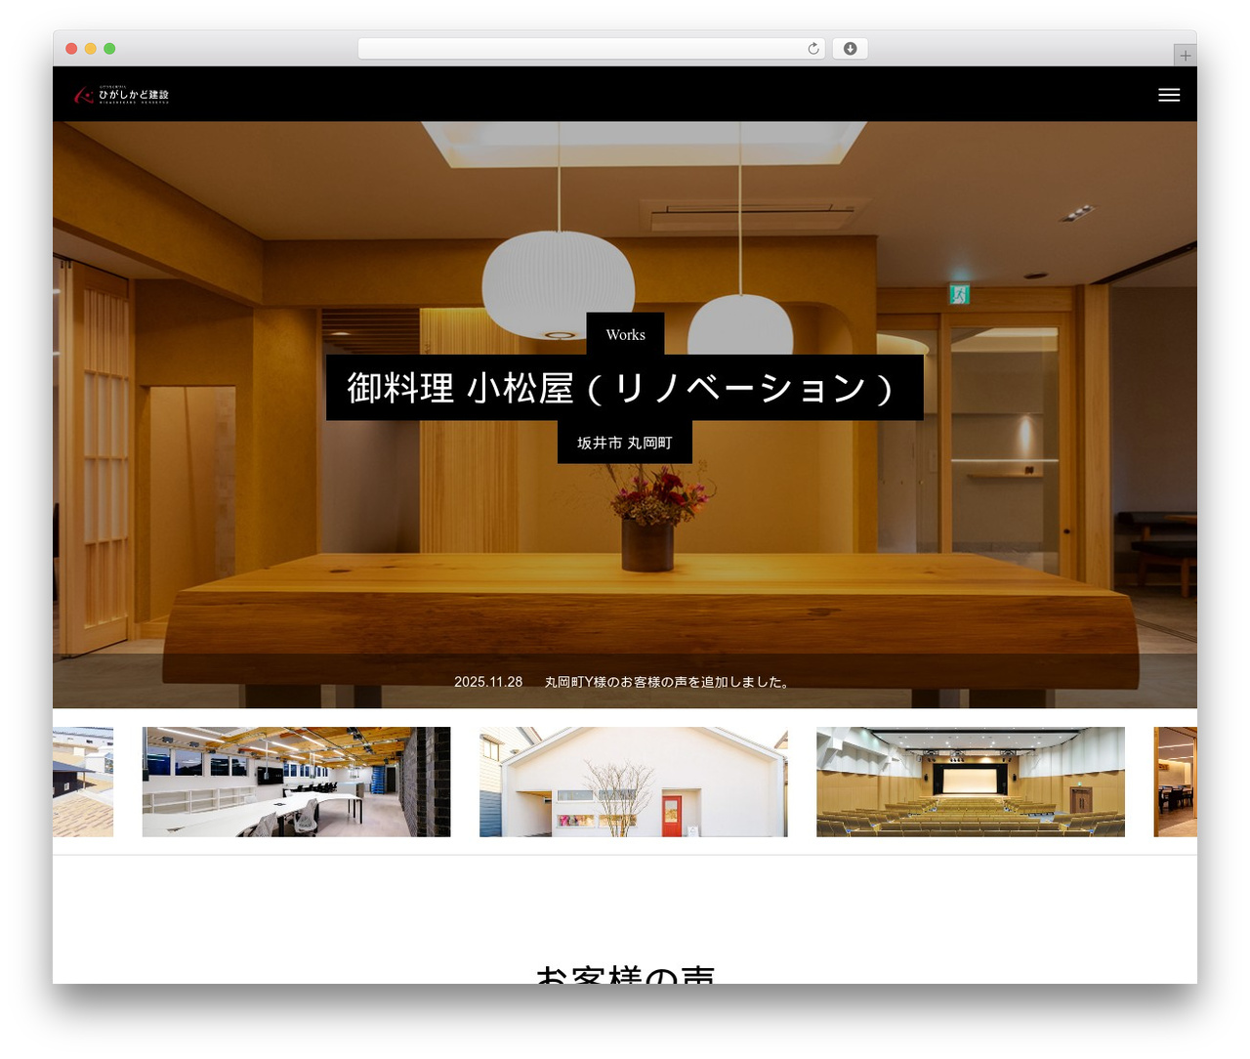Viewport: 1250px width, 1059px height.
Task: Maximize the browser window green button
Action: pos(109,49)
